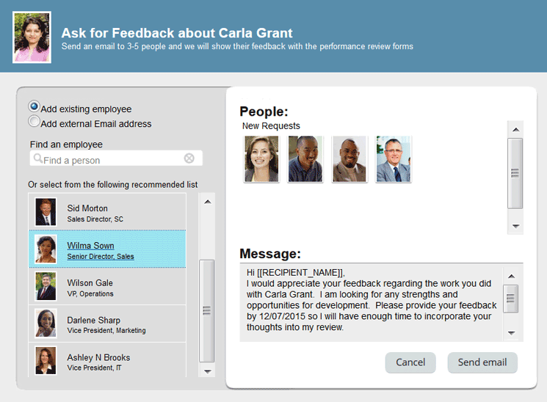547x402 pixels.
Task: Select the Add existing employee radio button
Action: [34, 107]
